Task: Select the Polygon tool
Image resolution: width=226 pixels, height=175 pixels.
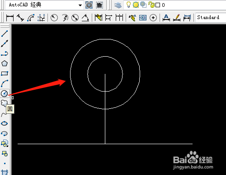Action: coord(5,63)
